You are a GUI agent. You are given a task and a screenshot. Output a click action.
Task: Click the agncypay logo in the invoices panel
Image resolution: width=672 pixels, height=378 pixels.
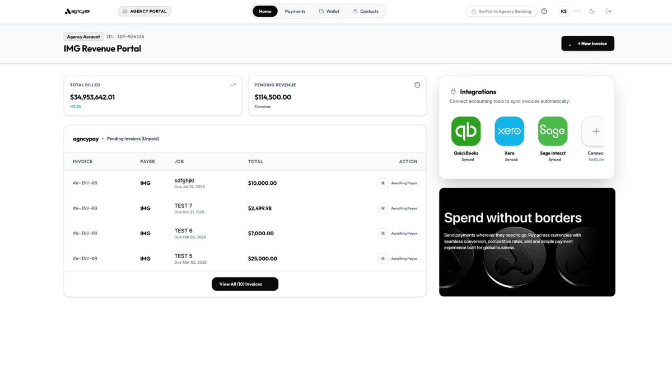tap(86, 139)
